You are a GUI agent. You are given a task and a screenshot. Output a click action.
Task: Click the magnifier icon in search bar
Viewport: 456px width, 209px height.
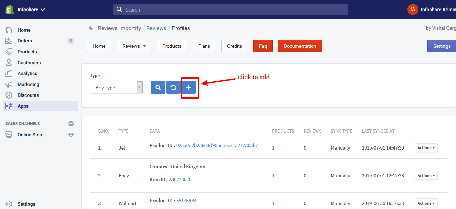(x=119, y=10)
